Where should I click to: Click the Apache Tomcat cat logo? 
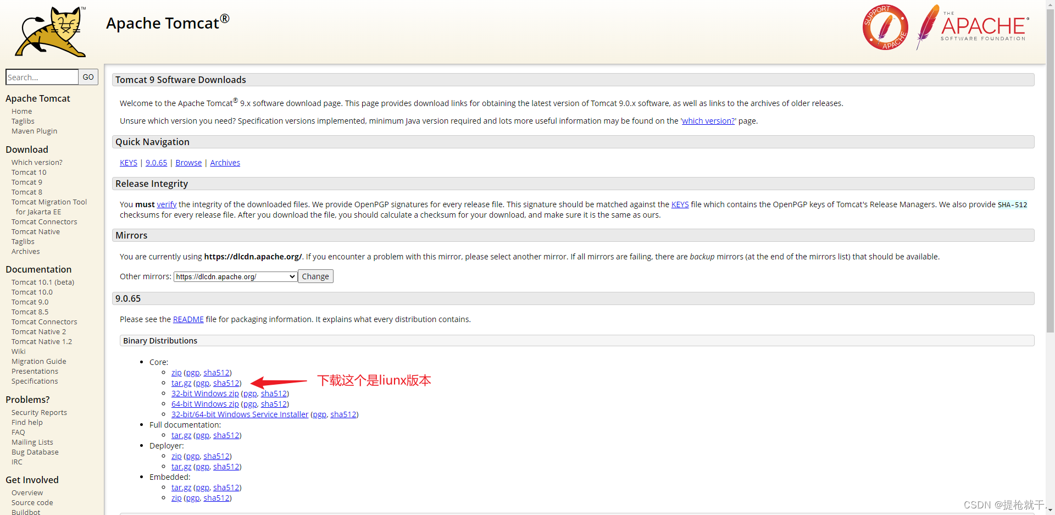tap(51, 31)
